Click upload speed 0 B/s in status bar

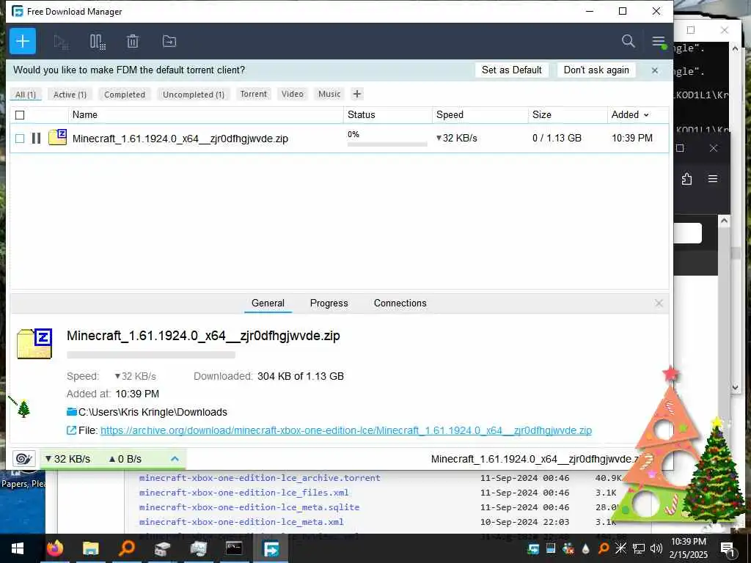[125, 459]
